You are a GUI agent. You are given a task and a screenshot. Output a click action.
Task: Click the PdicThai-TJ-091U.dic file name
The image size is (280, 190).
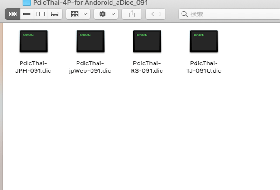pos(204,67)
